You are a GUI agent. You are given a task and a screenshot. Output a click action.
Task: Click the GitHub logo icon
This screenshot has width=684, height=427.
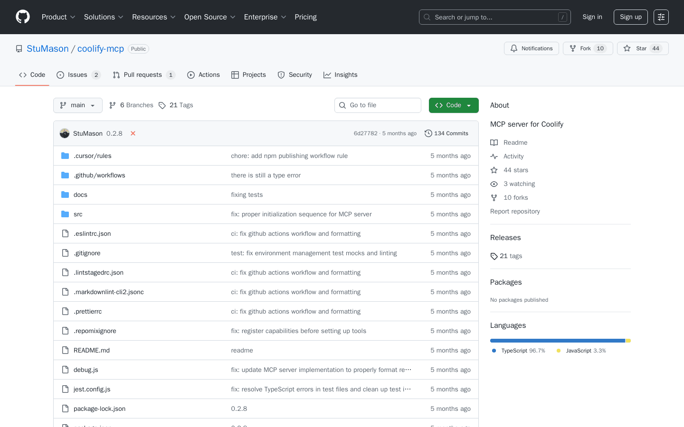pyautogui.click(x=22, y=17)
